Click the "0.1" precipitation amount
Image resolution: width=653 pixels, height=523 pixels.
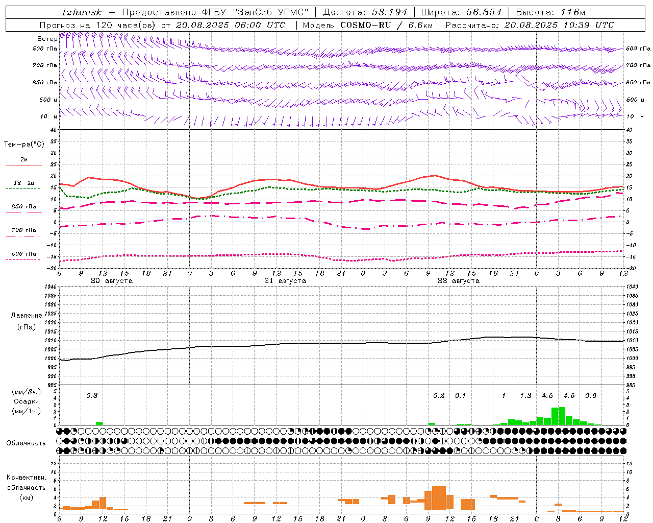point(461,395)
